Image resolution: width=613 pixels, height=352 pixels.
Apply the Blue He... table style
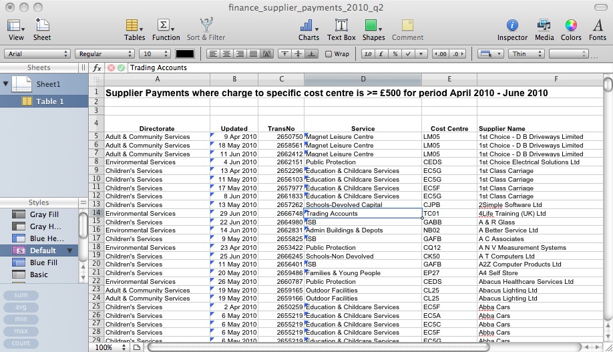click(x=39, y=238)
